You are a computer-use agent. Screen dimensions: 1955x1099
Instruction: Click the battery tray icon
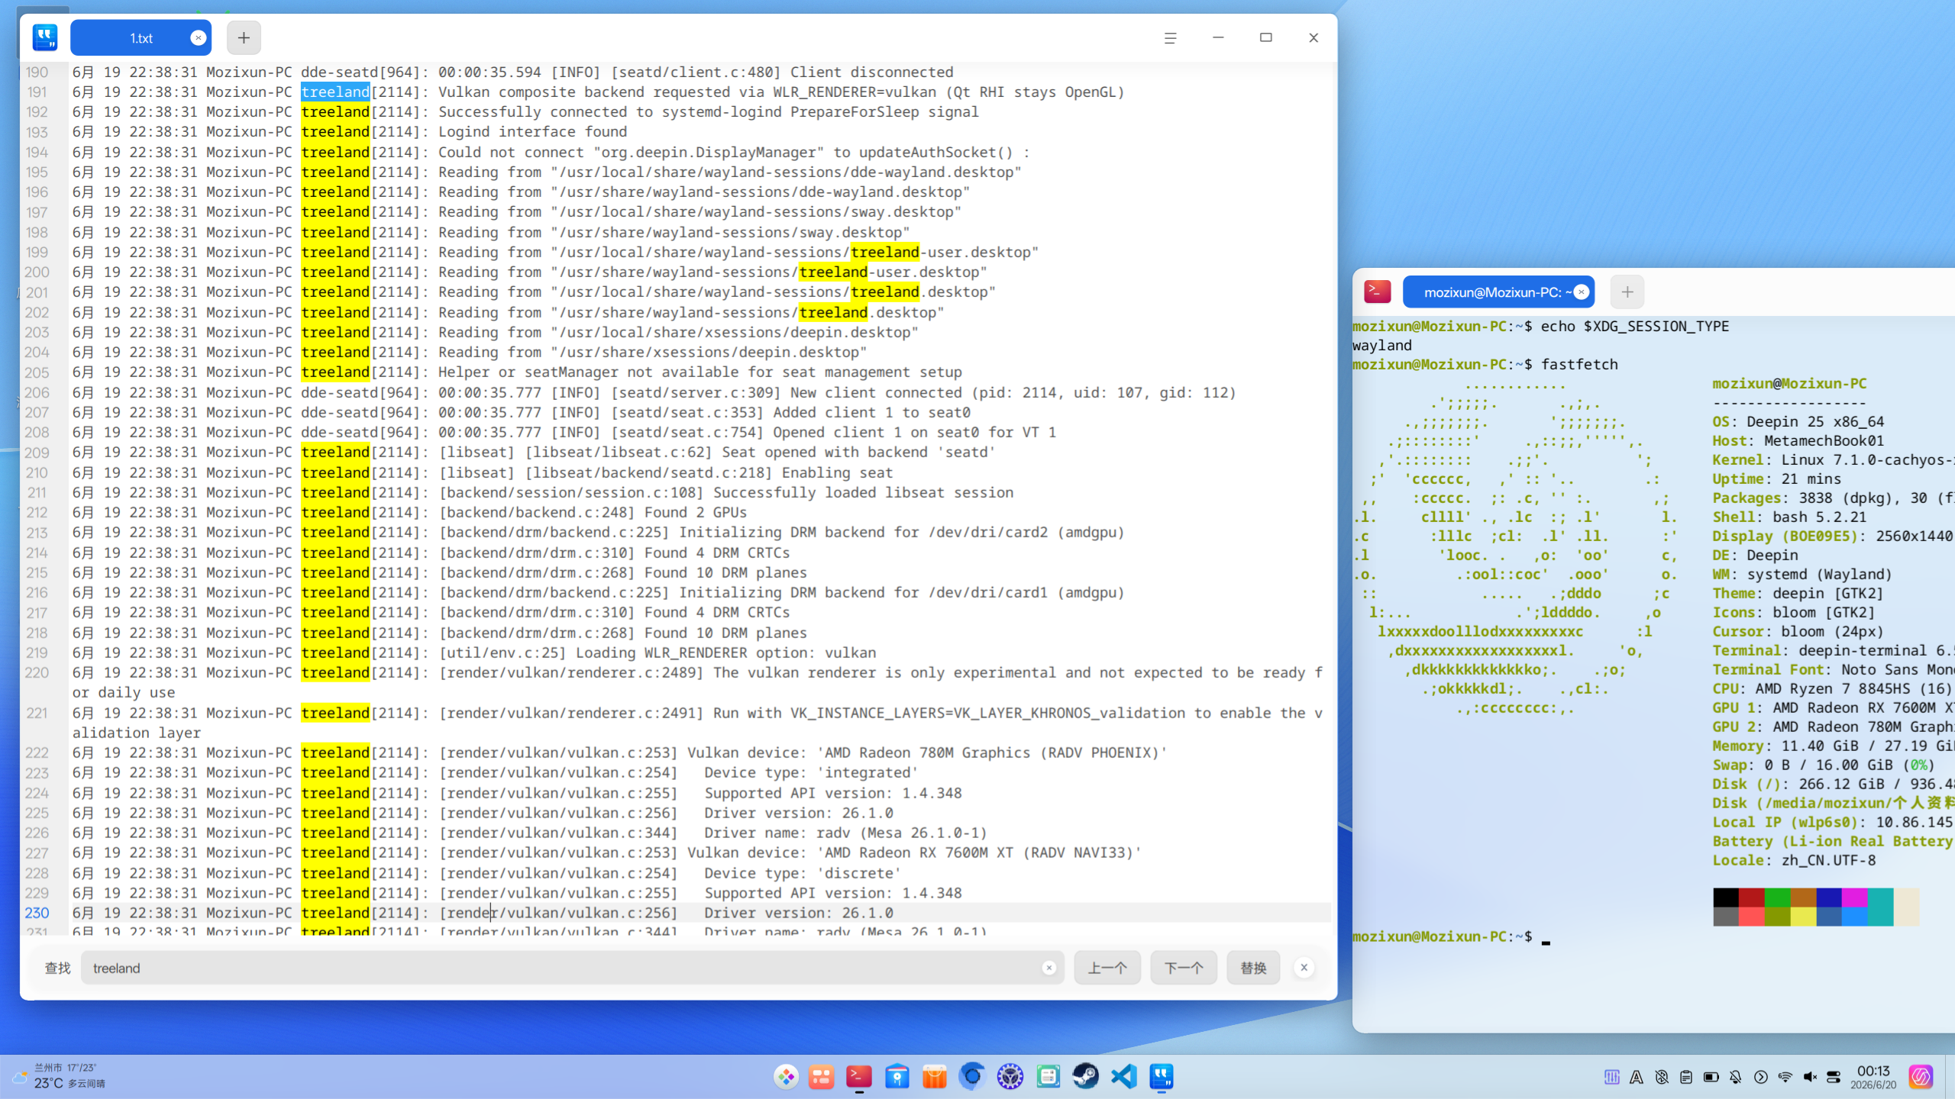(x=1711, y=1077)
